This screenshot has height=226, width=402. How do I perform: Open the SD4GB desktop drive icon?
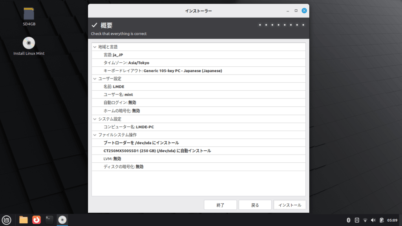coord(29,14)
